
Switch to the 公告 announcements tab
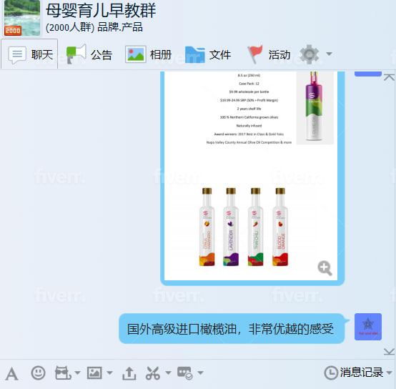click(89, 54)
